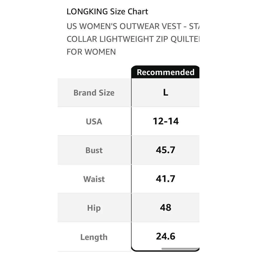Click the Length row label

pyautogui.click(x=94, y=237)
